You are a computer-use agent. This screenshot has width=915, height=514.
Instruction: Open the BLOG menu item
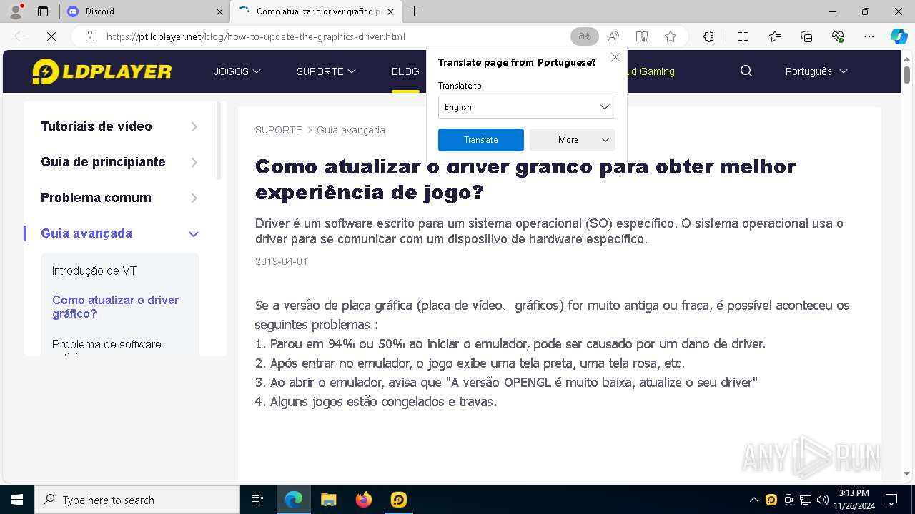pos(405,71)
